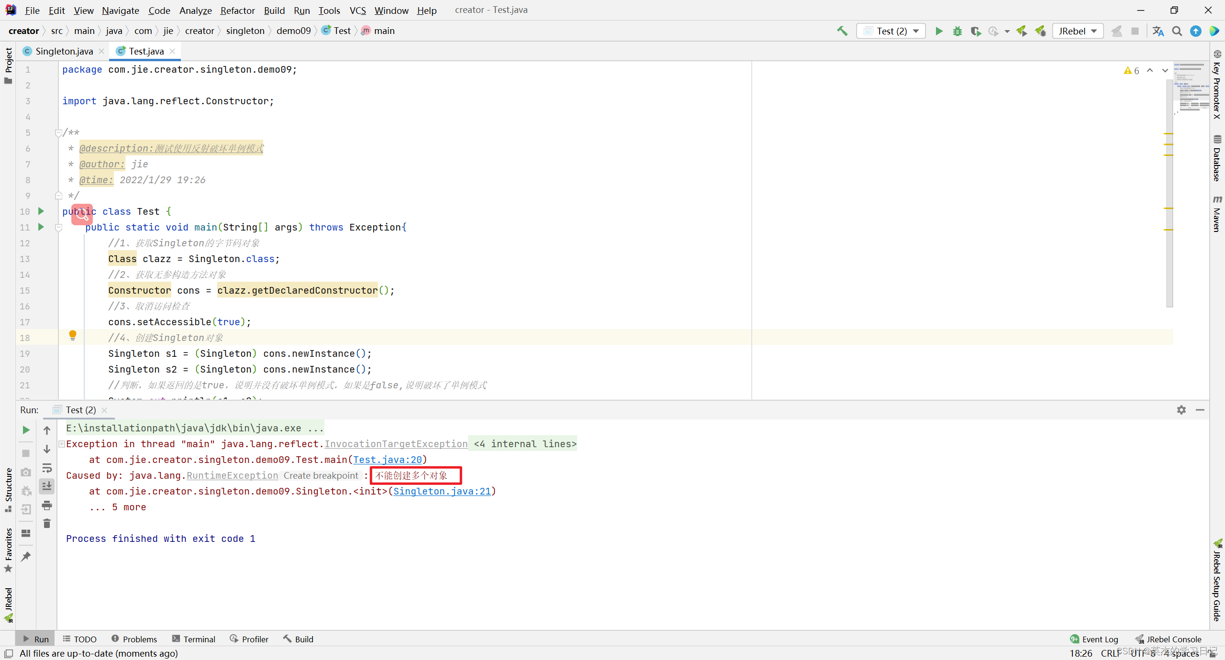Click the Test.java:20 link
Screen dimensions: 1225x660
coord(388,460)
